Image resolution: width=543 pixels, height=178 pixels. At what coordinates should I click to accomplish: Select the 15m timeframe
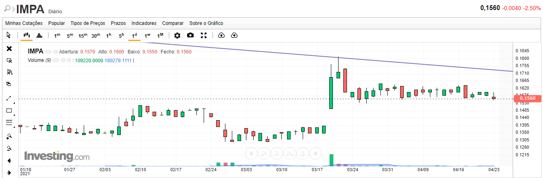tap(83, 35)
